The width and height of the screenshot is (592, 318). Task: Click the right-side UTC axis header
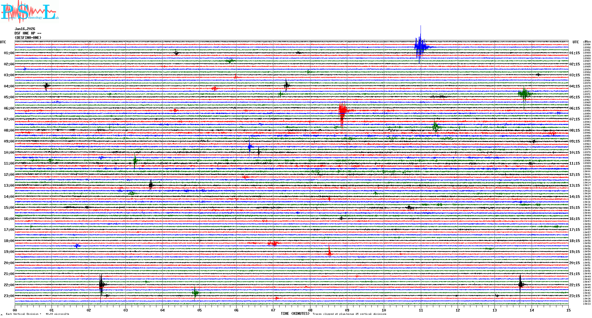click(576, 42)
